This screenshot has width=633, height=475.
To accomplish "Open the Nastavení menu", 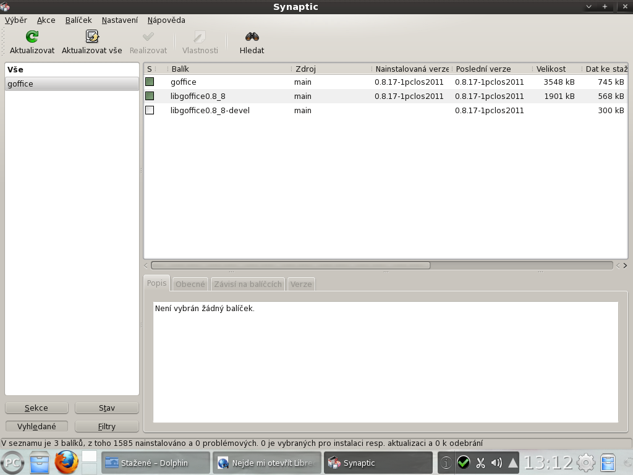I will tap(119, 20).
